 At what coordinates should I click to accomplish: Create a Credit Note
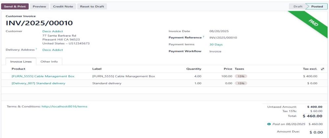pos(63,7)
